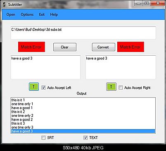The height and width of the screenshot is (151, 166).
Task: Maximize the Subtitler window
Action: pos(147,3)
